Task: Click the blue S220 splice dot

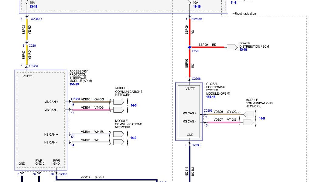Action: tap(190, 47)
